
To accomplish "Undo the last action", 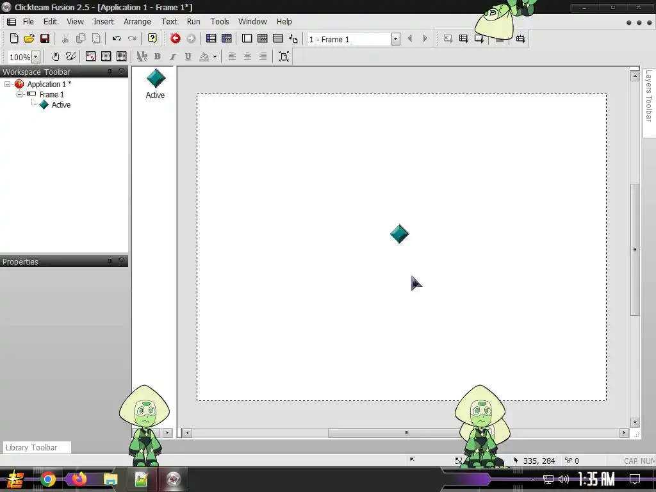I will click(117, 38).
